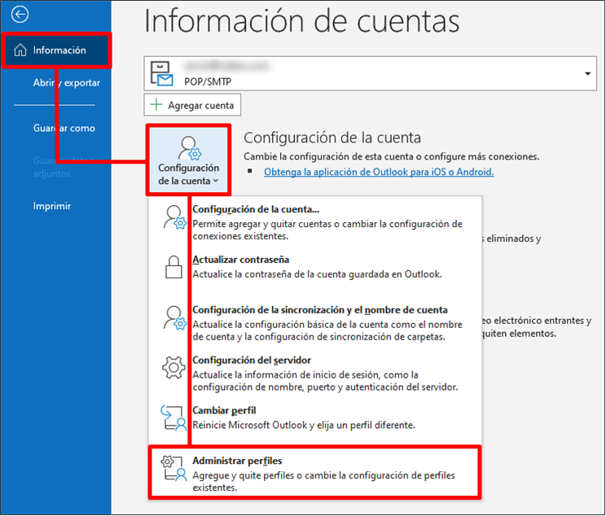Click the POP/SMTP account mail icon

pos(164,74)
